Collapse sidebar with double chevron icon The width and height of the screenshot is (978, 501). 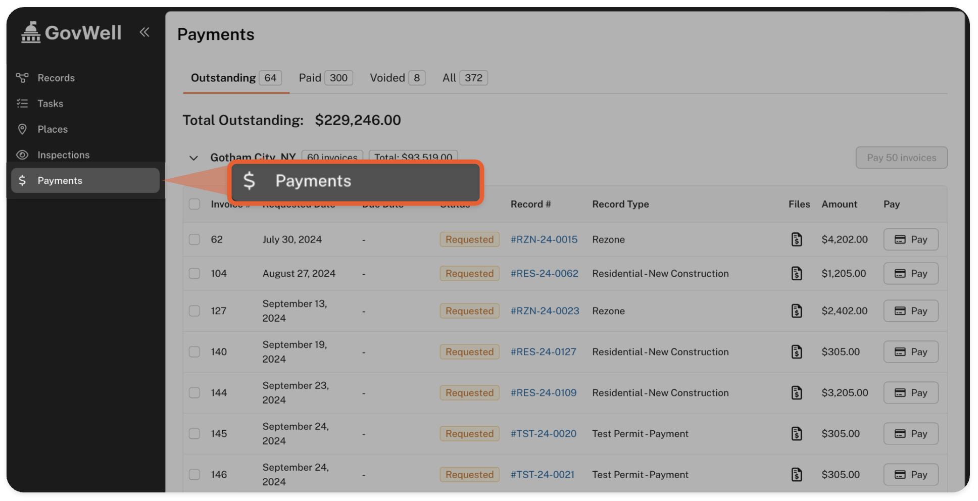tap(144, 32)
